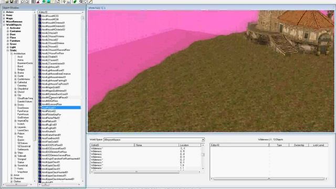Expand the Container node
The image size is (336, 189).
click(8, 31)
